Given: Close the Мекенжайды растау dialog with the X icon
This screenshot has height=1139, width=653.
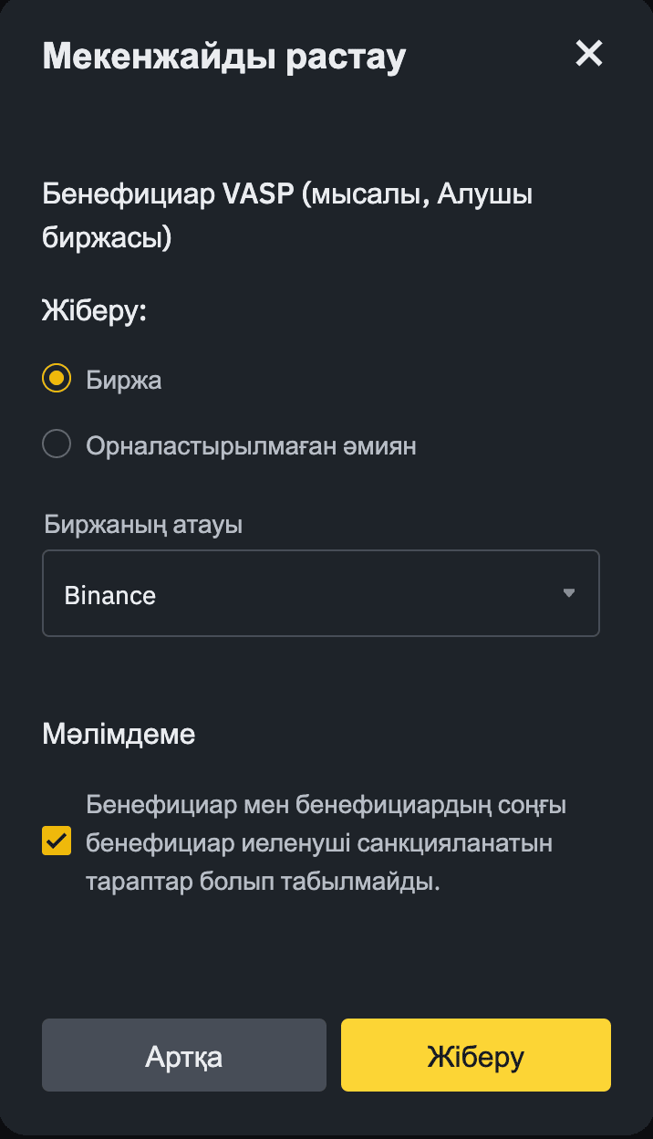Looking at the screenshot, I should point(589,54).
